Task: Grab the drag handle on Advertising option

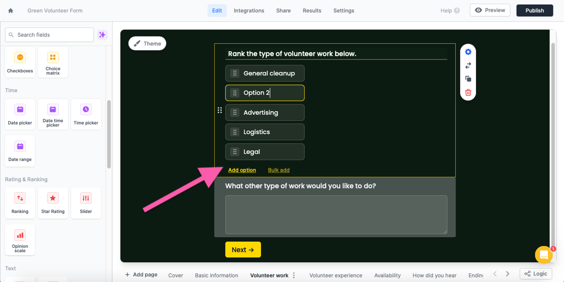Action: click(235, 113)
